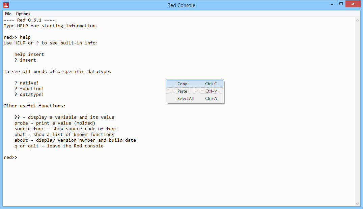Choose Copy from the context menu
Image resolution: width=363 pixels, height=209 pixels.
click(195, 83)
